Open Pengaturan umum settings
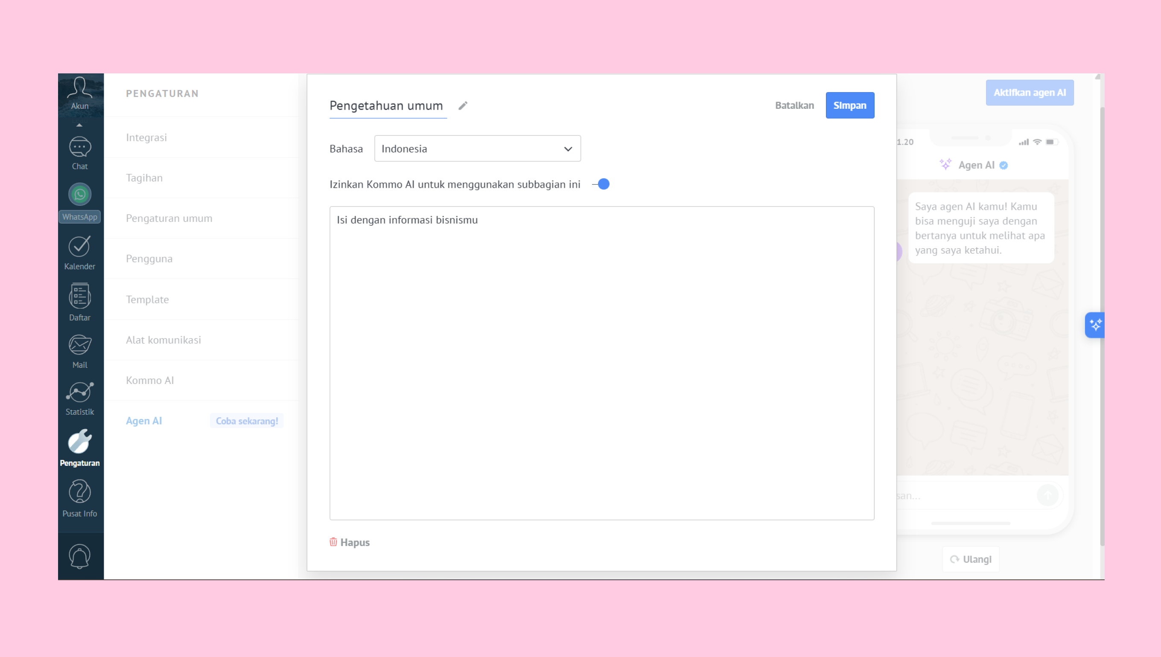This screenshot has height=657, width=1161. pos(201,218)
